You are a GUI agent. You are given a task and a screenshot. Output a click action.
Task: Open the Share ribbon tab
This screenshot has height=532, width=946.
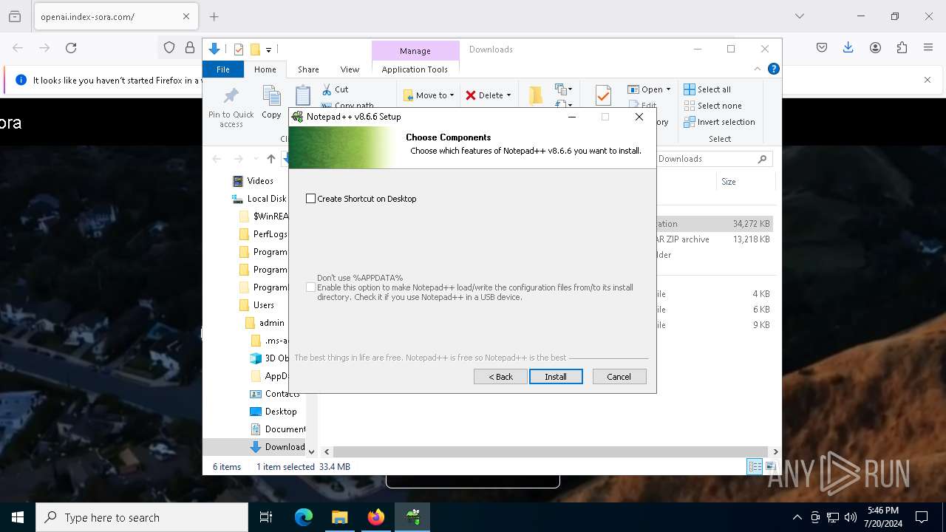pyautogui.click(x=308, y=69)
